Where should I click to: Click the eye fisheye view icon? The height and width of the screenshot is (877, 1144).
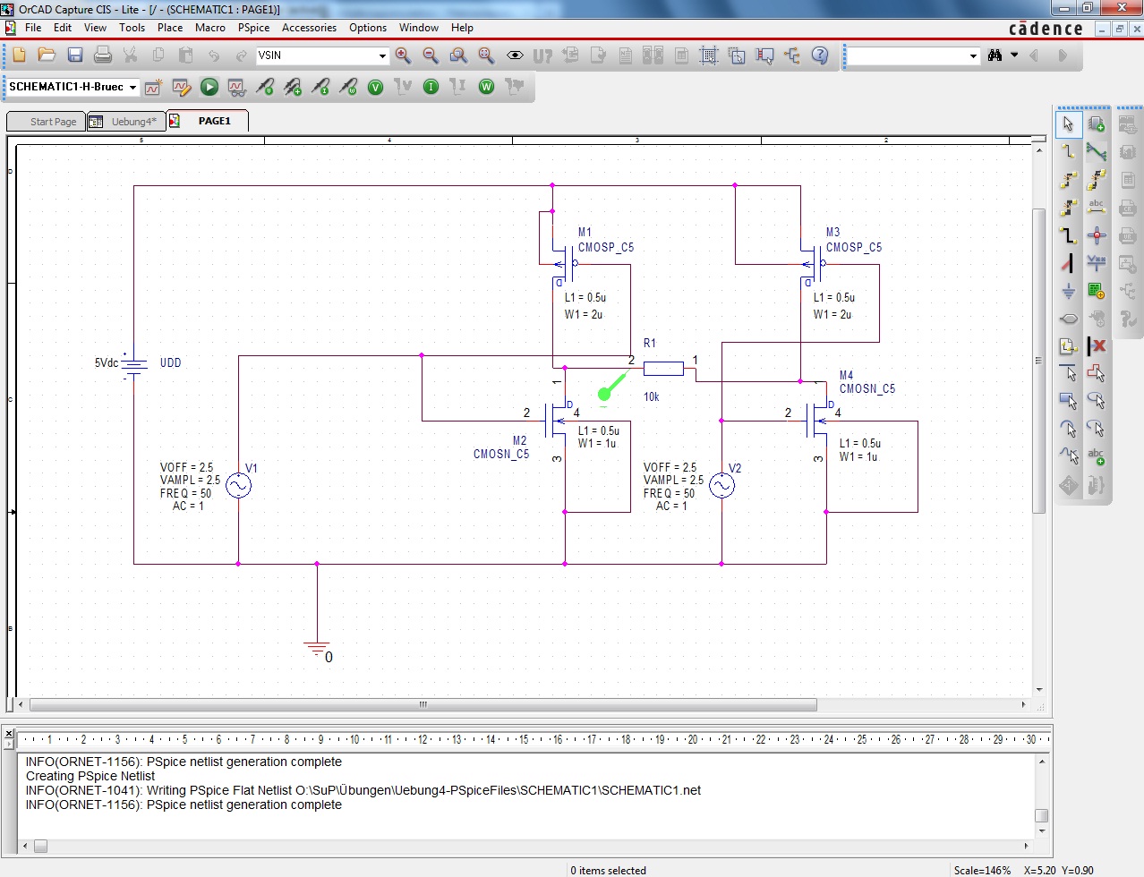[x=515, y=55]
